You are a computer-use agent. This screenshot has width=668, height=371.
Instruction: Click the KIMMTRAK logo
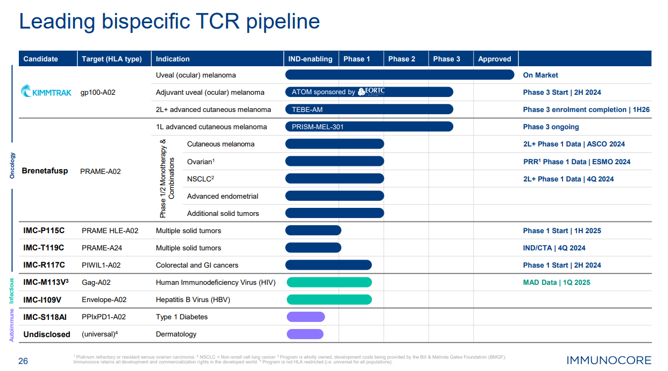coord(46,92)
